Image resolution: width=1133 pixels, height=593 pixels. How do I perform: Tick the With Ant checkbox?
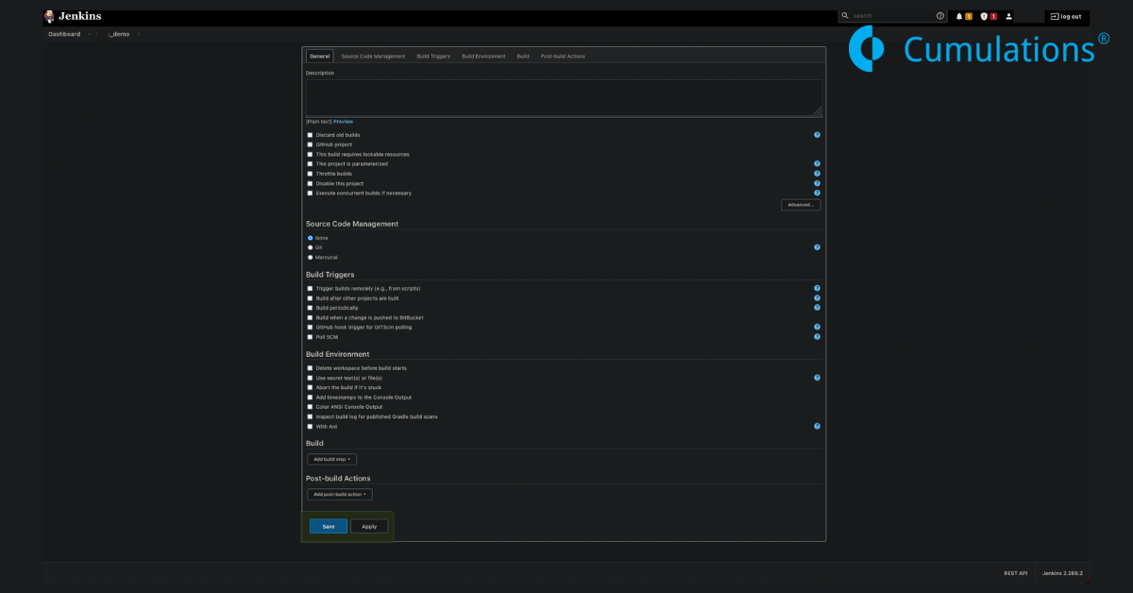[x=310, y=426]
